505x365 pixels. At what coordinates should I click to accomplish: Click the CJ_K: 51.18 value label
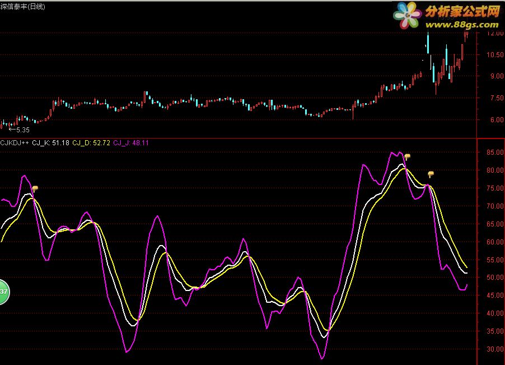click(50, 143)
